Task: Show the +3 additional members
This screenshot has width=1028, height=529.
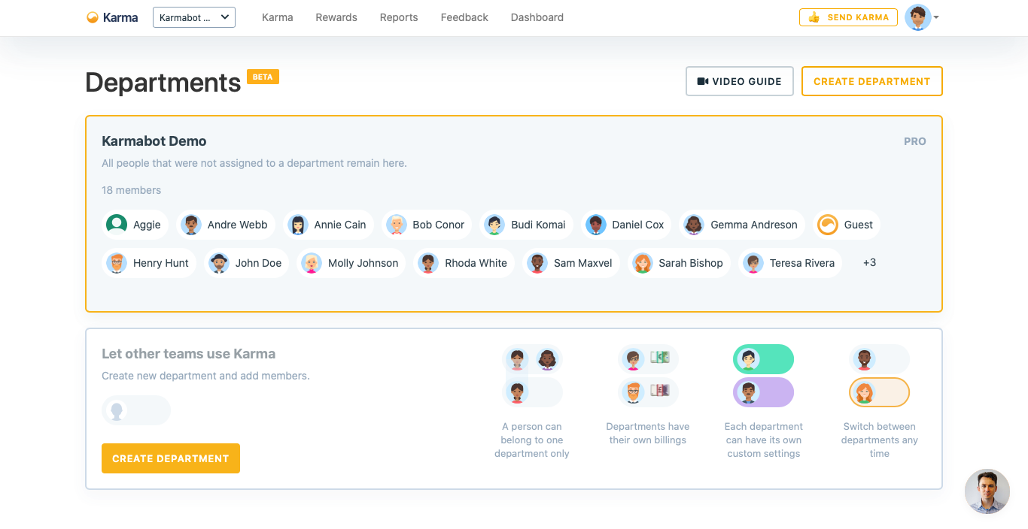Action: tap(869, 263)
